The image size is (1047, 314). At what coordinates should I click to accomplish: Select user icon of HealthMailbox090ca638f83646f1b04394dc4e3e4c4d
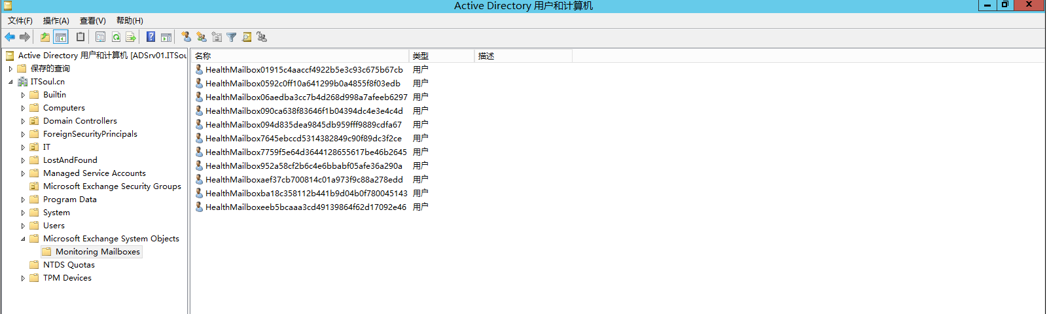pos(200,111)
